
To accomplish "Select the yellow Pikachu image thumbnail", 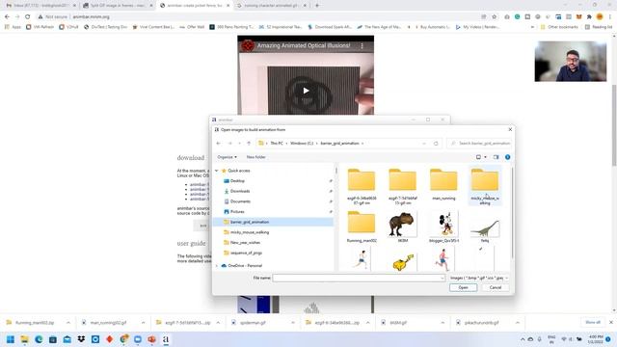I will pos(403,261).
